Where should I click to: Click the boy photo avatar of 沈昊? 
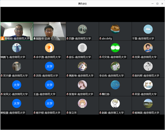click(x=148, y=48)
